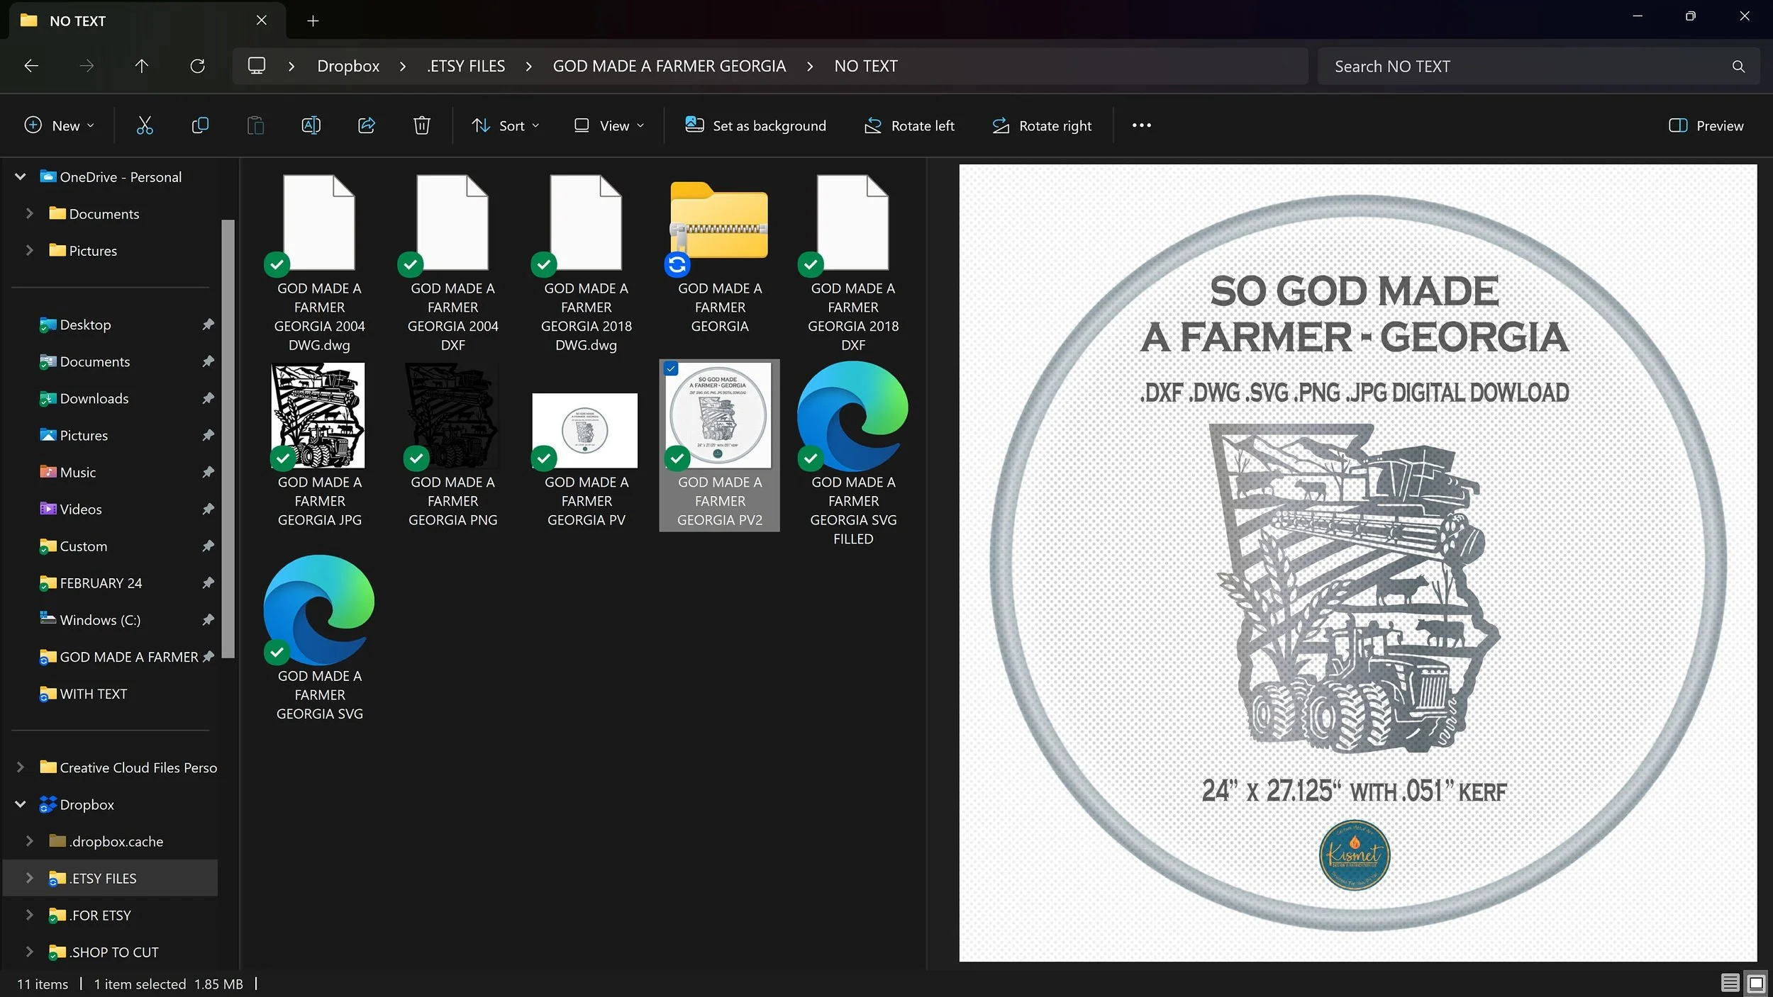1773x997 pixels.
Task: Click the Delete trash icon
Action: point(422,125)
